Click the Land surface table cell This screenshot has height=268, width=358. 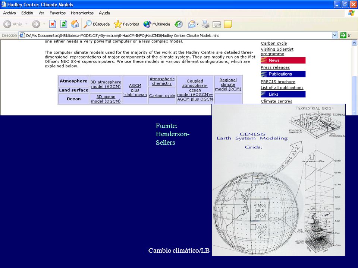pos(73,90)
